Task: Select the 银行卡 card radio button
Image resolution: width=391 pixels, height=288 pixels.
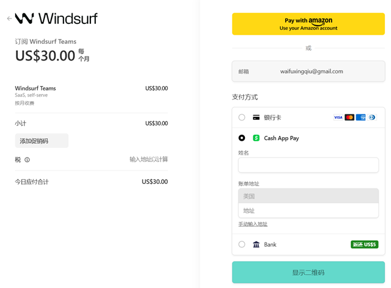Action: click(242, 117)
